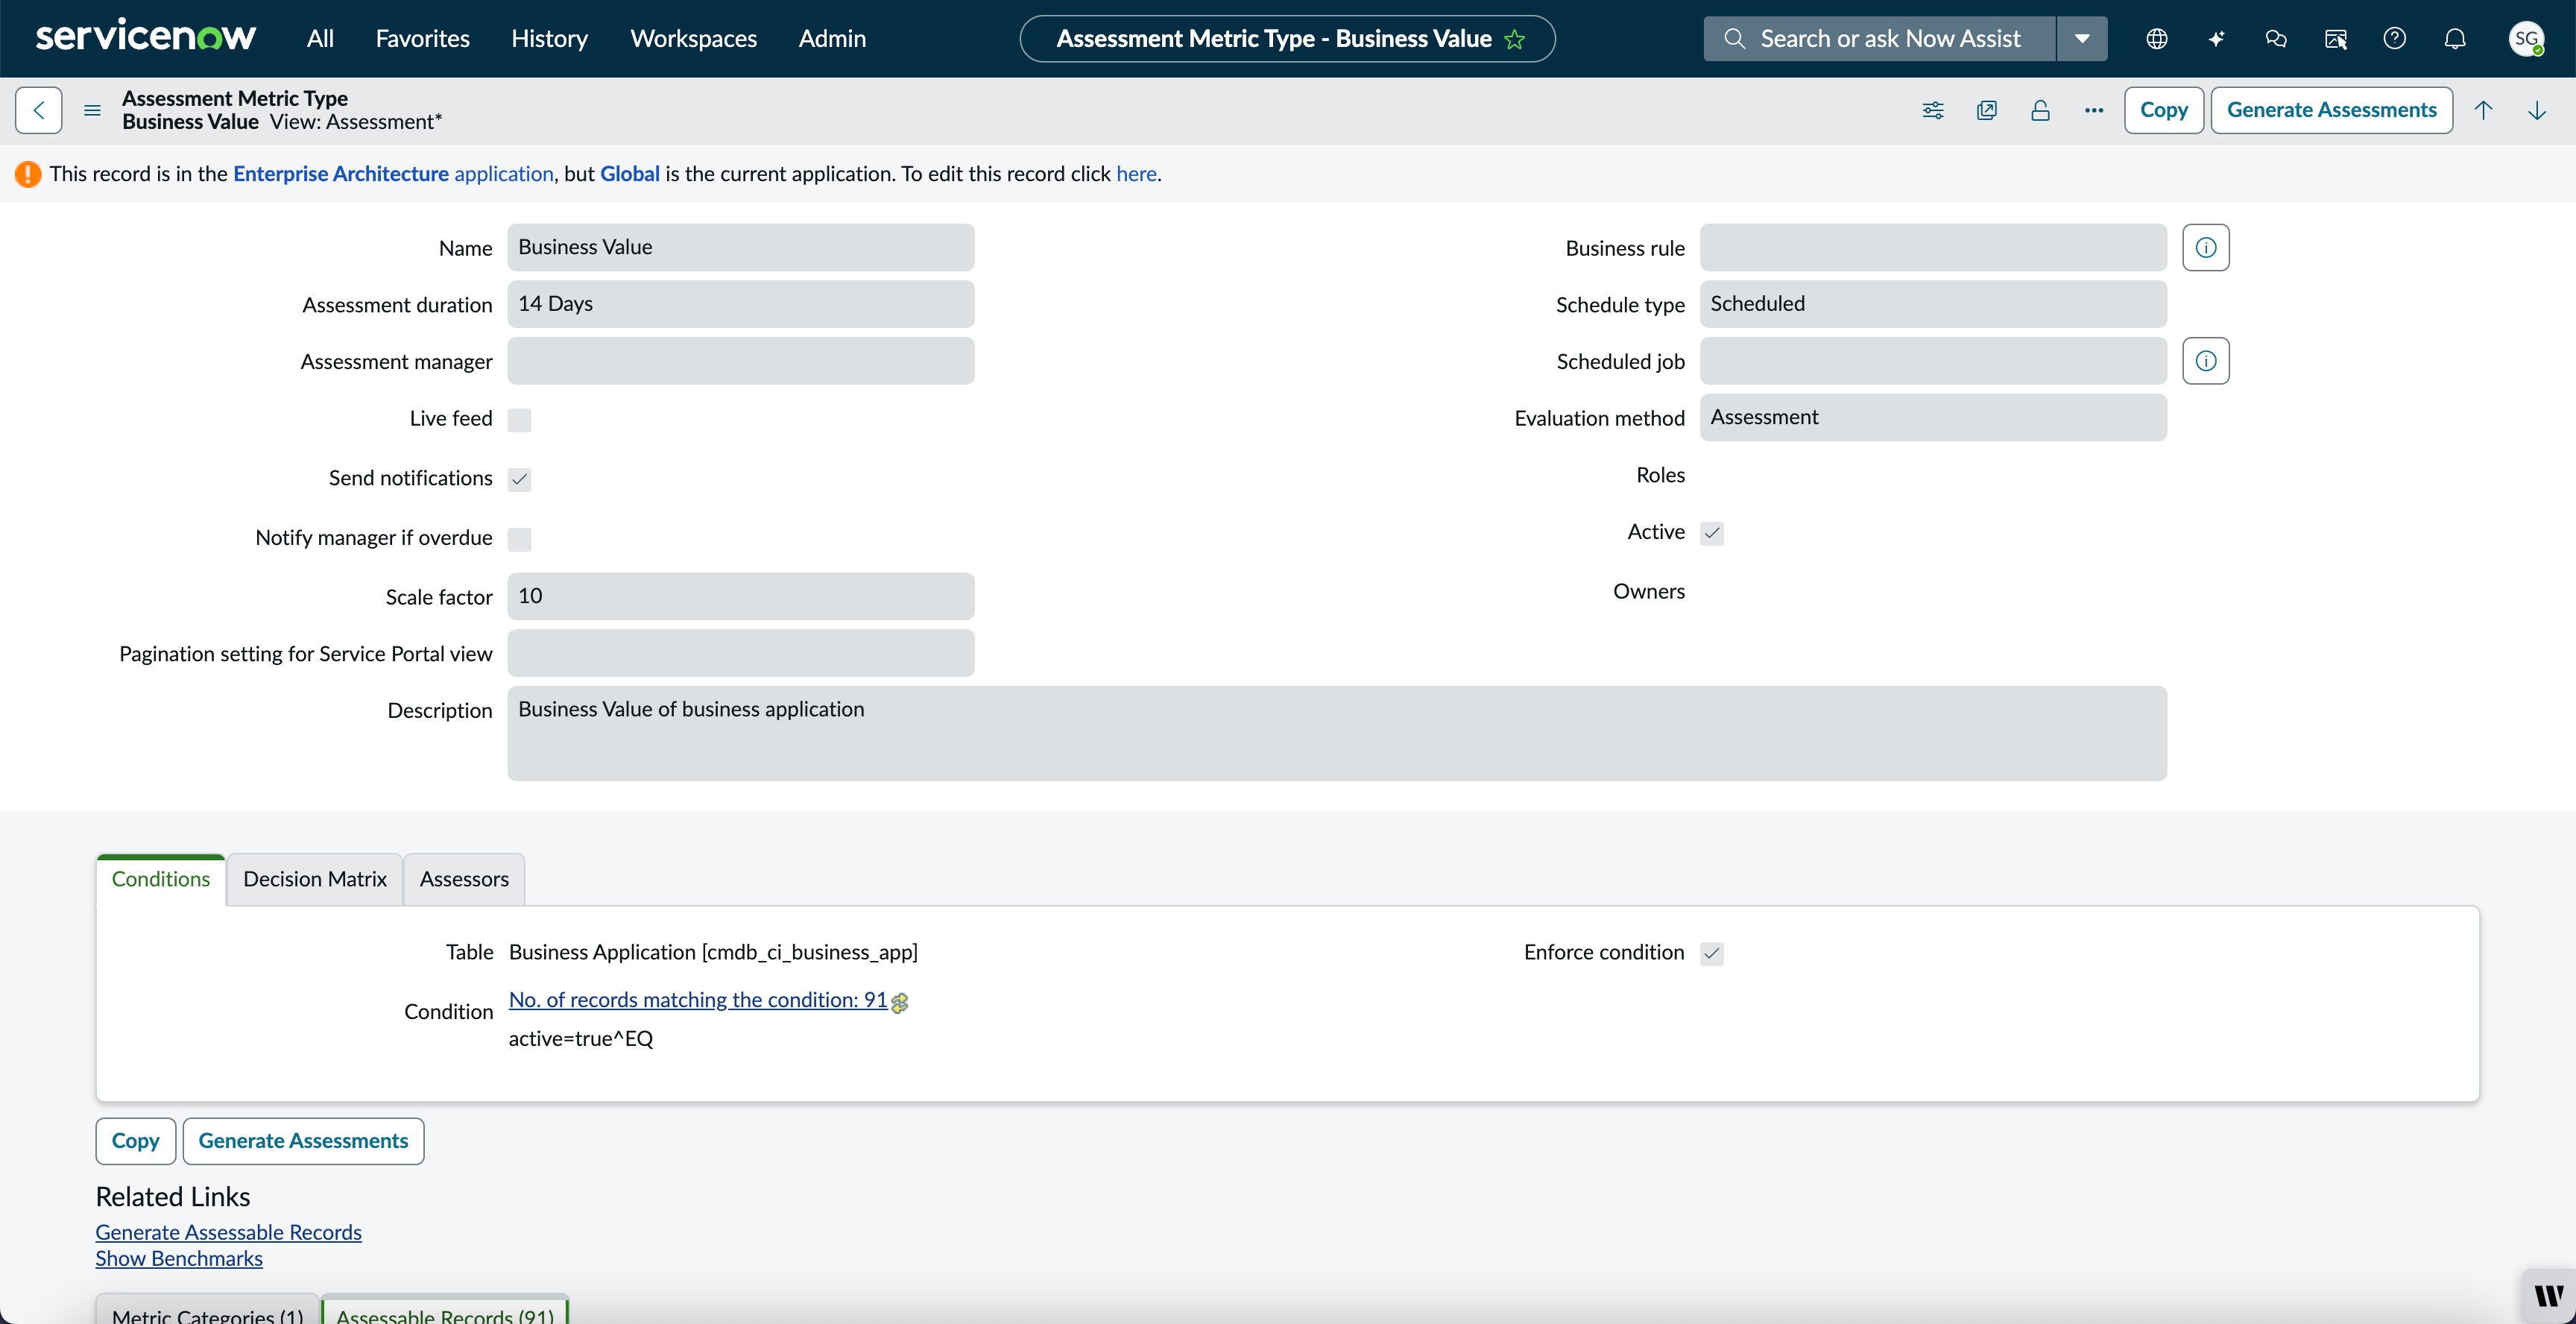The height and width of the screenshot is (1324, 2576).
Task: Click into the Description text area
Action: click(1337, 733)
